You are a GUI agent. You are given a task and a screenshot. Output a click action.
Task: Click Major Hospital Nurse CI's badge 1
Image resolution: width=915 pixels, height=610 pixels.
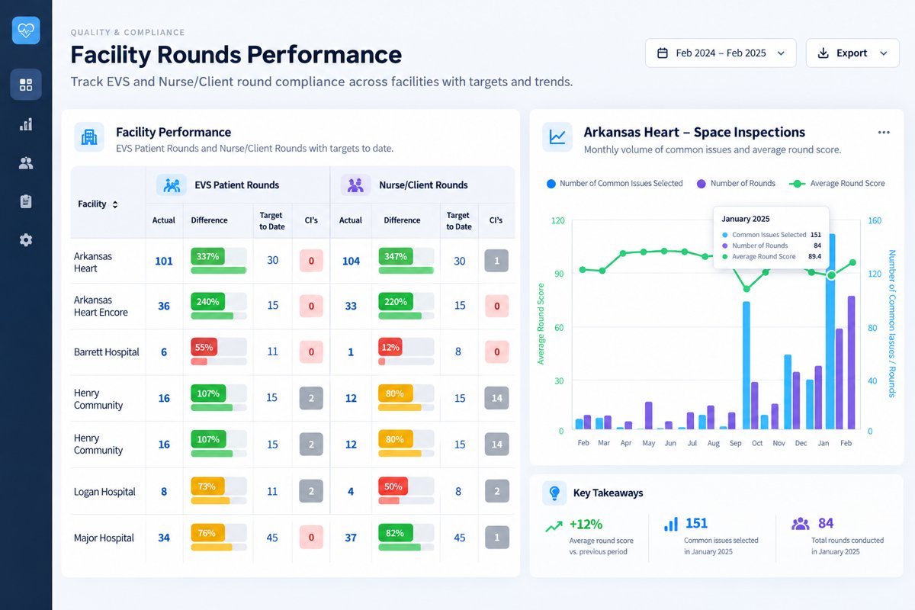pos(496,538)
